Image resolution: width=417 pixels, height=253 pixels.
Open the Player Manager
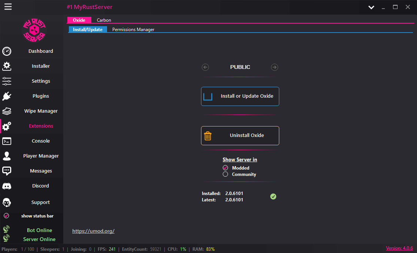pos(40,156)
